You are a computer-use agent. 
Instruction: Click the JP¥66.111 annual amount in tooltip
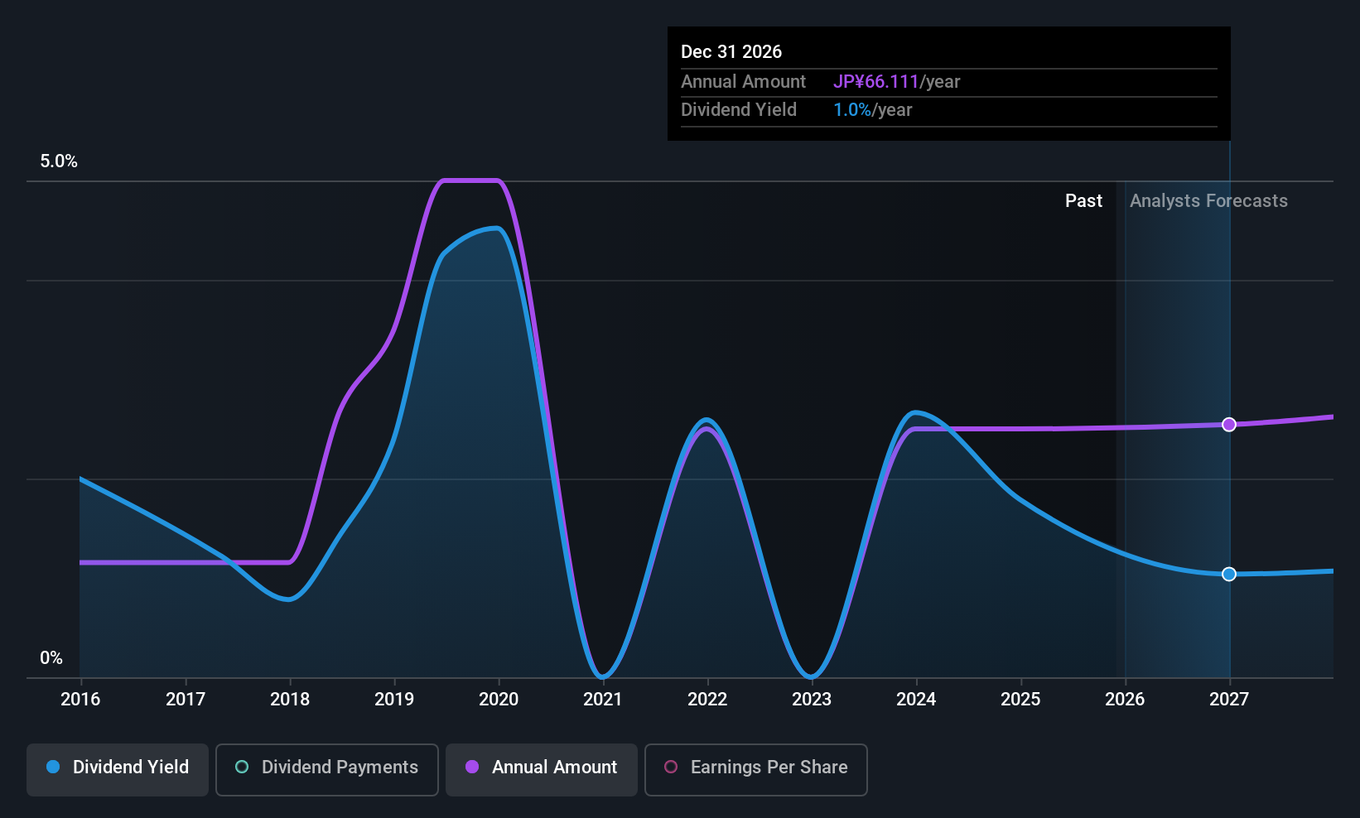tap(876, 82)
